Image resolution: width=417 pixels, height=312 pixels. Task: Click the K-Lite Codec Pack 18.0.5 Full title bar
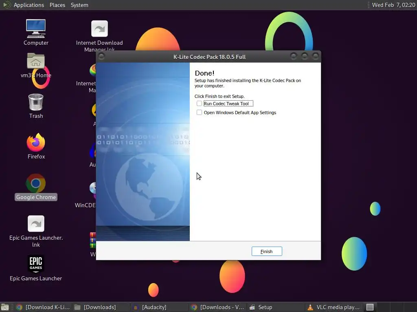209,57
